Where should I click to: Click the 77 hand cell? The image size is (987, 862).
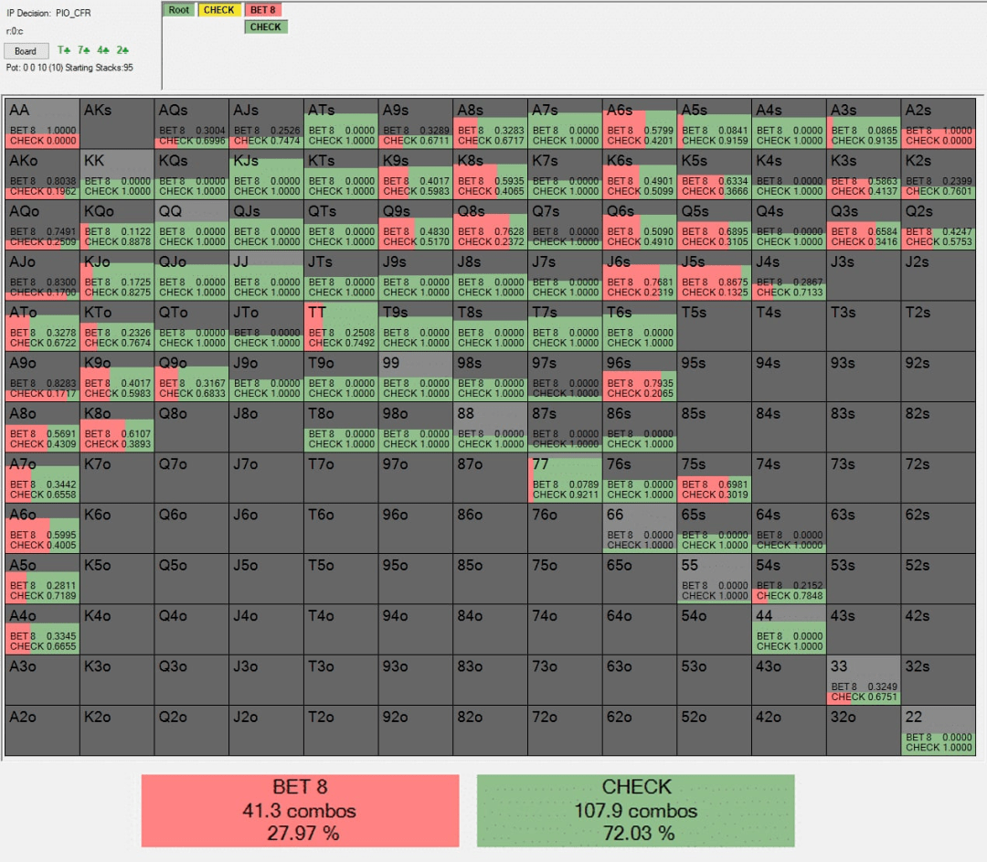(565, 478)
